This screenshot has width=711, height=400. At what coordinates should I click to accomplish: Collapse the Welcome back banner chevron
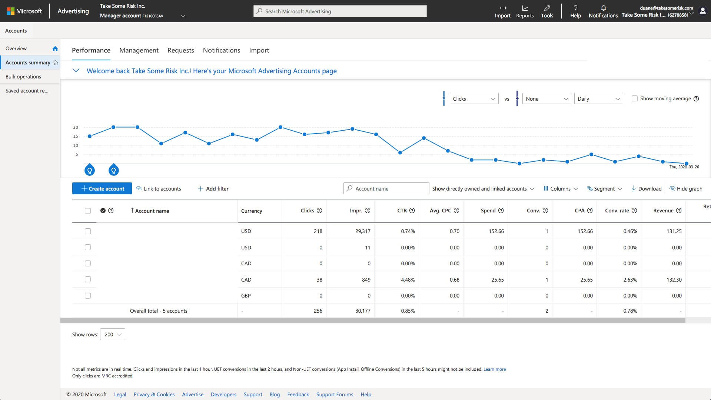pos(76,70)
